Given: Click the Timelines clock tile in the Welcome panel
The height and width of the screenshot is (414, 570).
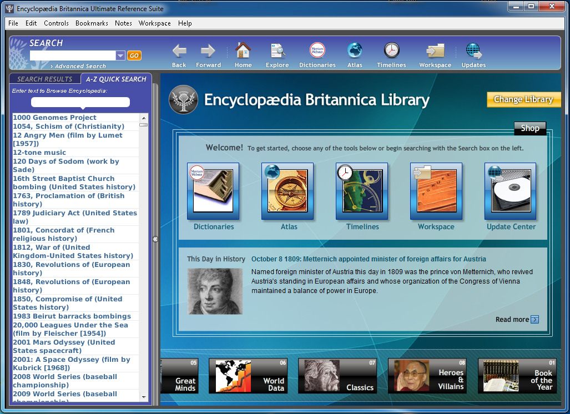Looking at the screenshot, I should coord(362,191).
